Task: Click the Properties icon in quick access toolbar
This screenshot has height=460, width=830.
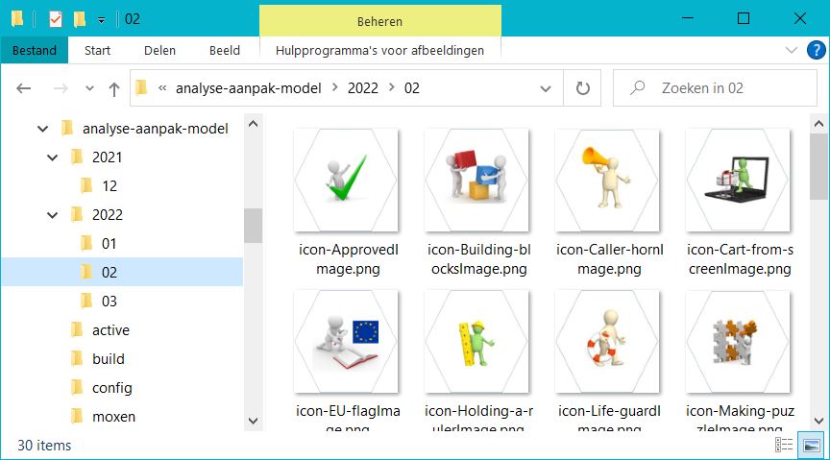Action: pyautogui.click(x=56, y=18)
